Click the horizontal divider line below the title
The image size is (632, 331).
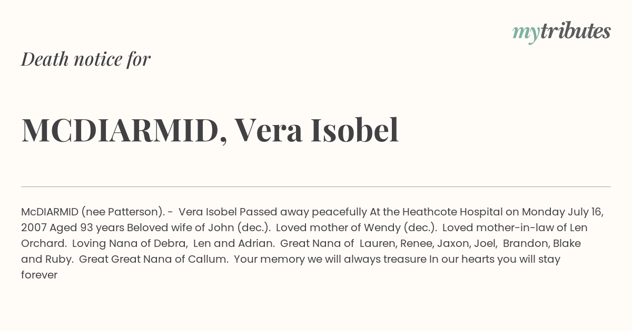[x=316, y=187]
